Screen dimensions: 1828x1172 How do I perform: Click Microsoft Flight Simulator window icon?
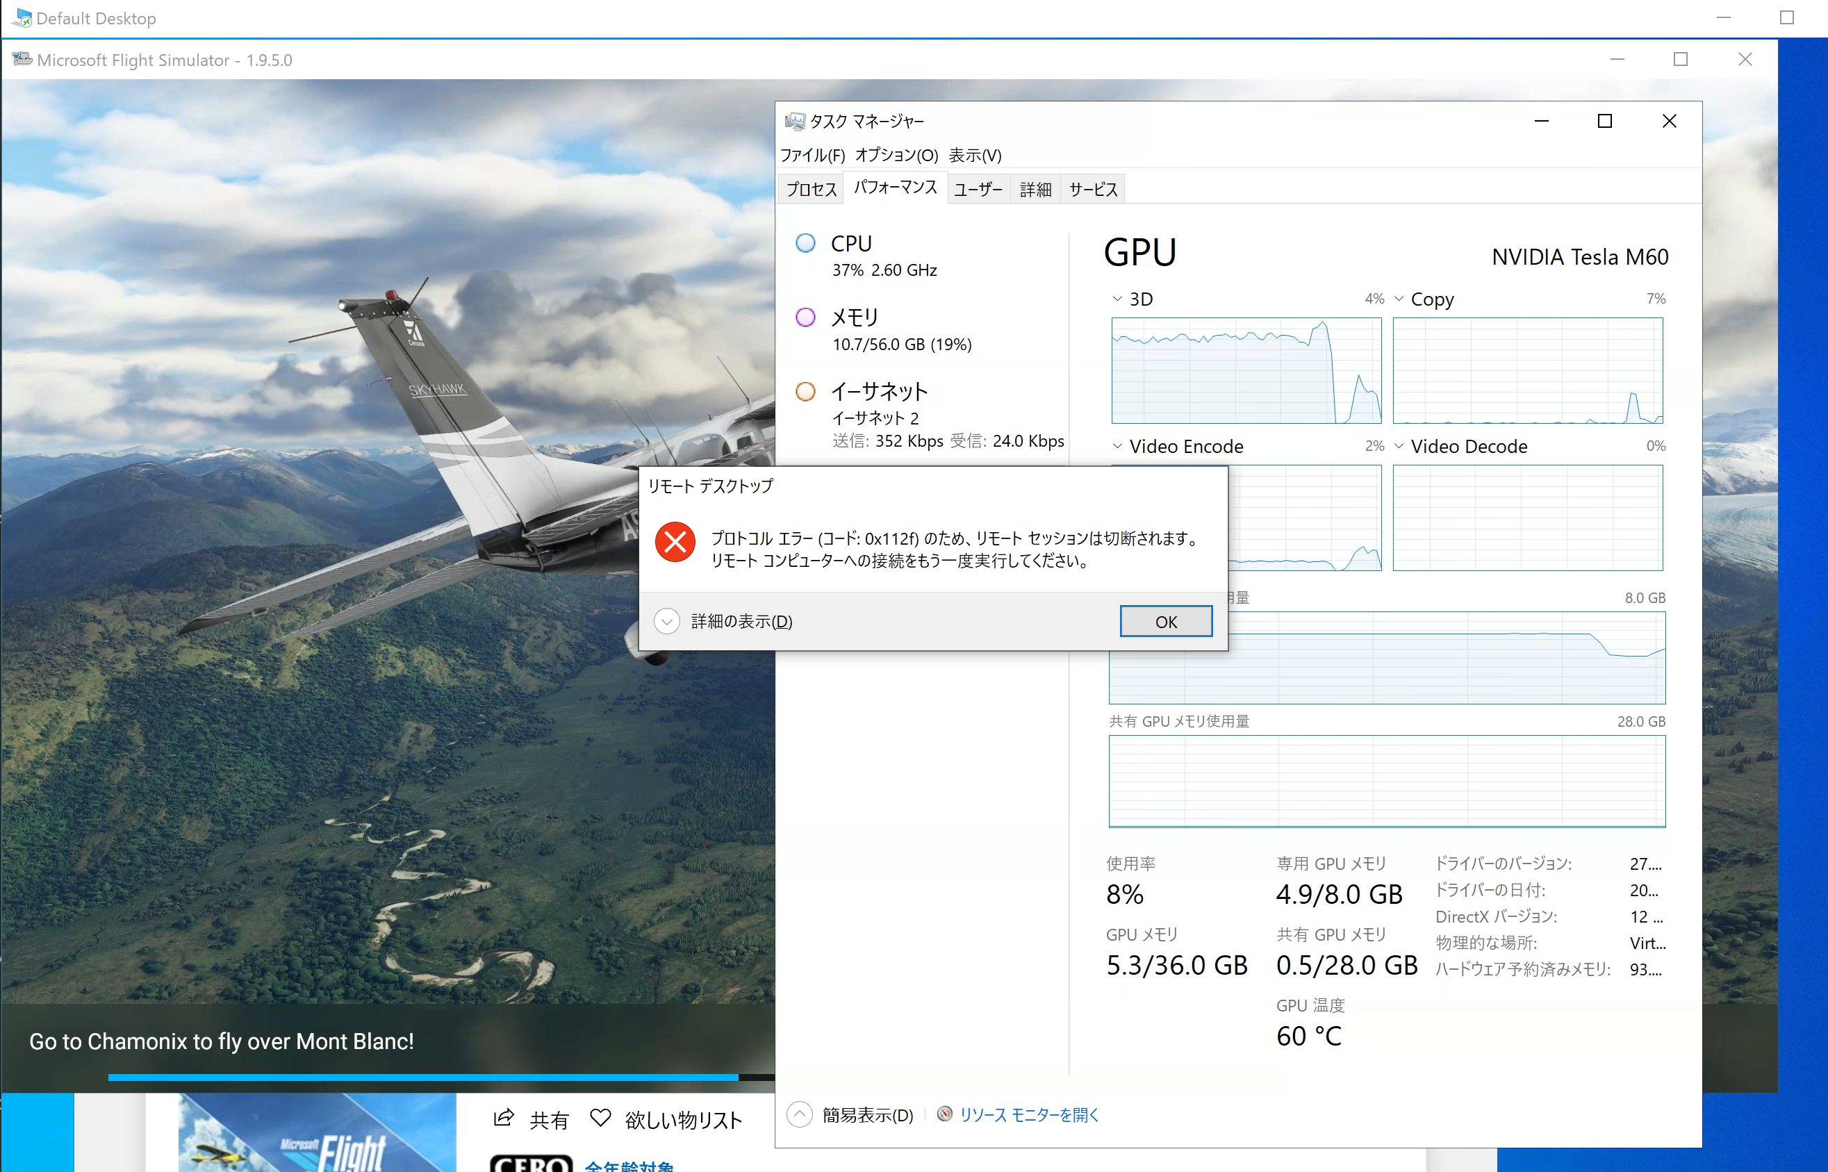pos(22,59)
